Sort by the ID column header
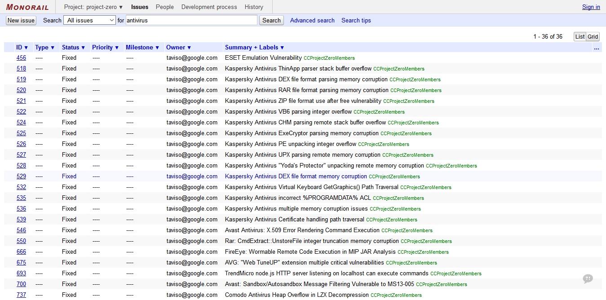 pyautogui.click(x=22, y=48)
